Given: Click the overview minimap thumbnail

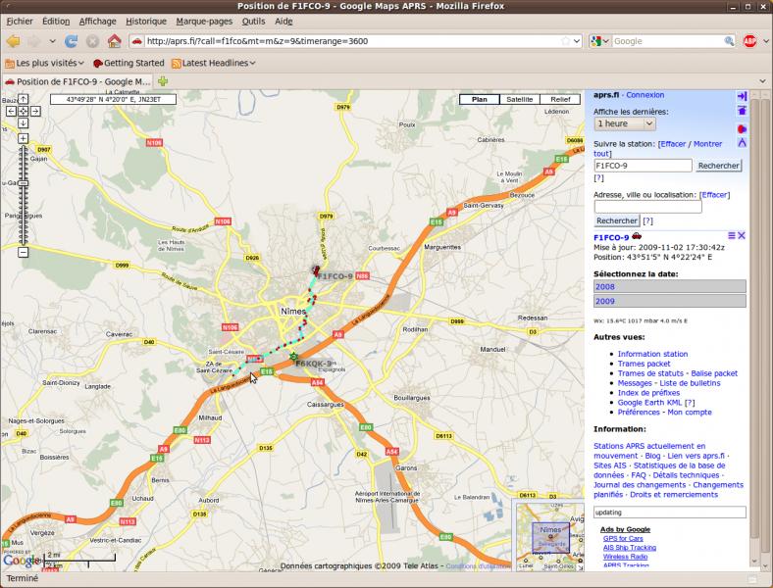Looking at the screenshot, I should [x=549, y=537].
